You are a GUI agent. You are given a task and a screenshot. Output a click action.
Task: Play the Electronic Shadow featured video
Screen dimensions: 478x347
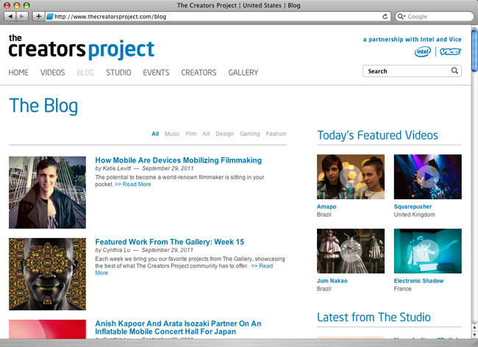tap(428, 251)
